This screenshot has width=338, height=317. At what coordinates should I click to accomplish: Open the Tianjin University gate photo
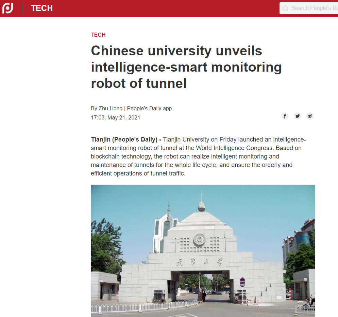tap(203, 251)
